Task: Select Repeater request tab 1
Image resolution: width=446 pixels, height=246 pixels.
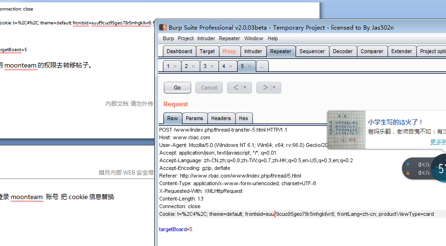Action: [x=168, y=66]
